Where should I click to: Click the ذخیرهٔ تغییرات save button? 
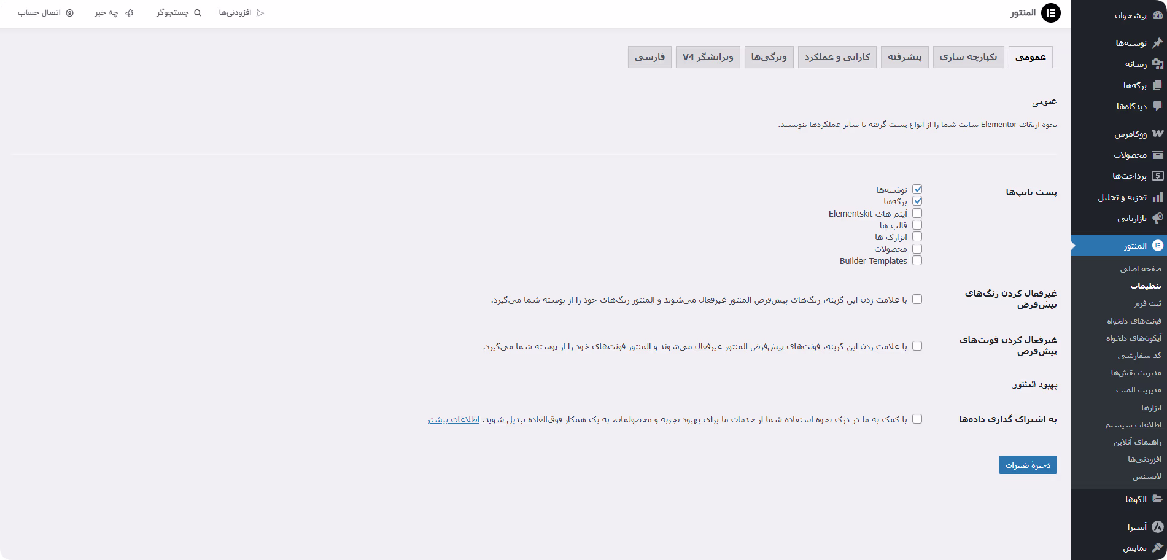[x=1028, y=465]
